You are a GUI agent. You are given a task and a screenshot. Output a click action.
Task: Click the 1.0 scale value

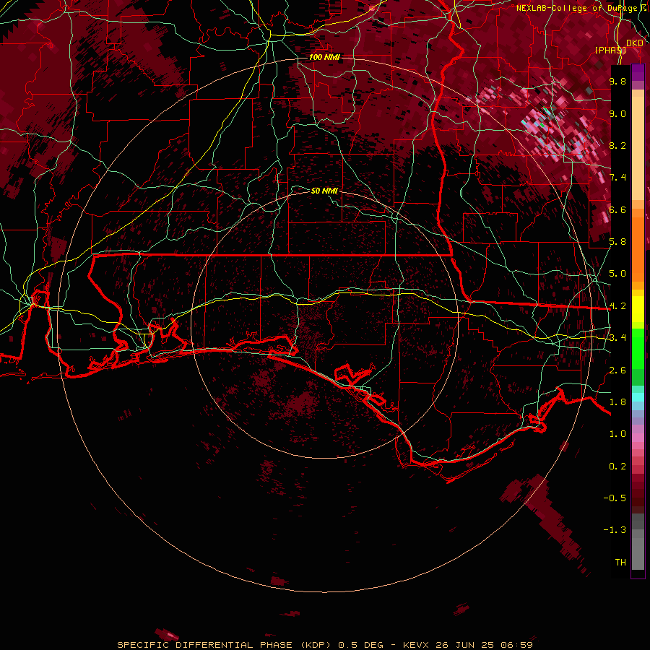click(x=617, y=434)
